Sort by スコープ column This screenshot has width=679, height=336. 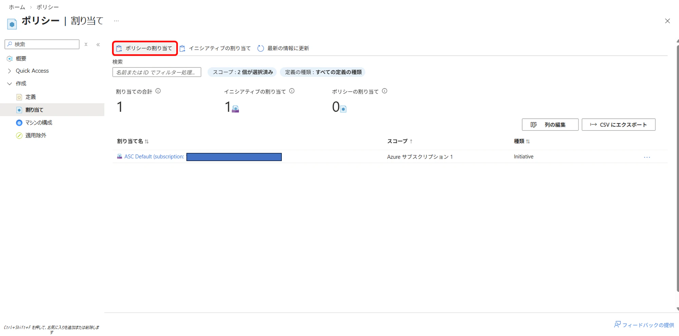tap(400, 141)
